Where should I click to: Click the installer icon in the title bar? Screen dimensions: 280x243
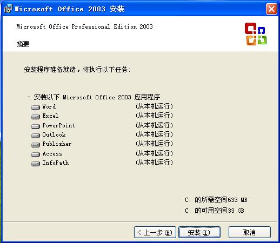click(x=8, y=9)
